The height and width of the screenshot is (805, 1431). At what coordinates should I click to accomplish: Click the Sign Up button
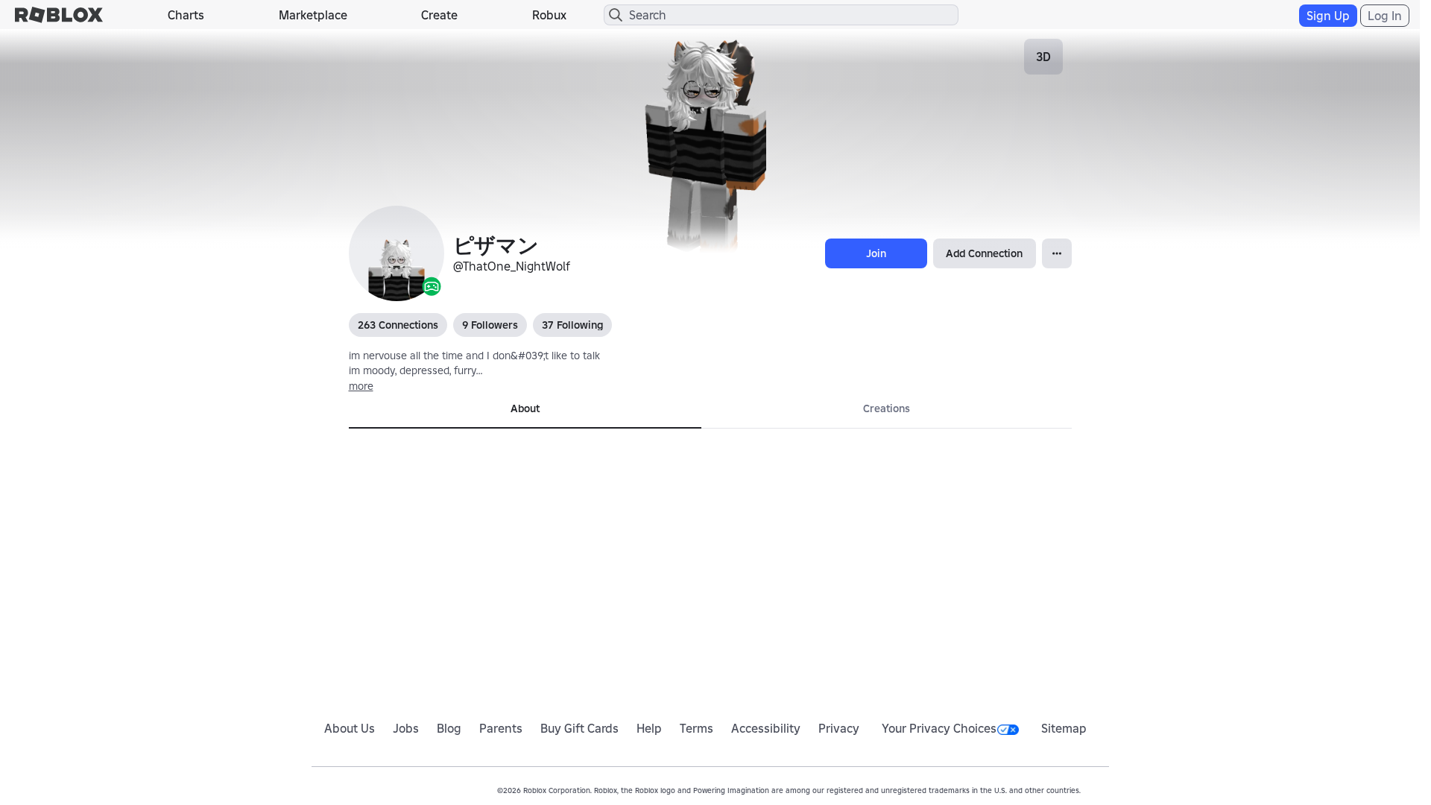(1327, 16)
